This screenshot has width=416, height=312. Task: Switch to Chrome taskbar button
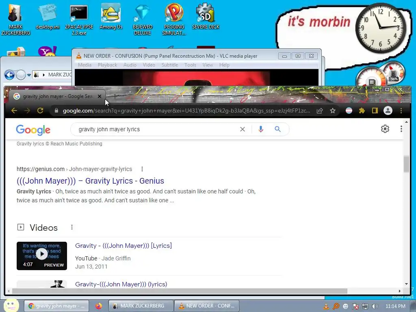[56, 306]
